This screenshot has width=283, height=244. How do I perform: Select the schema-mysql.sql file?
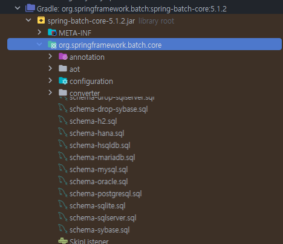point(99,170)
